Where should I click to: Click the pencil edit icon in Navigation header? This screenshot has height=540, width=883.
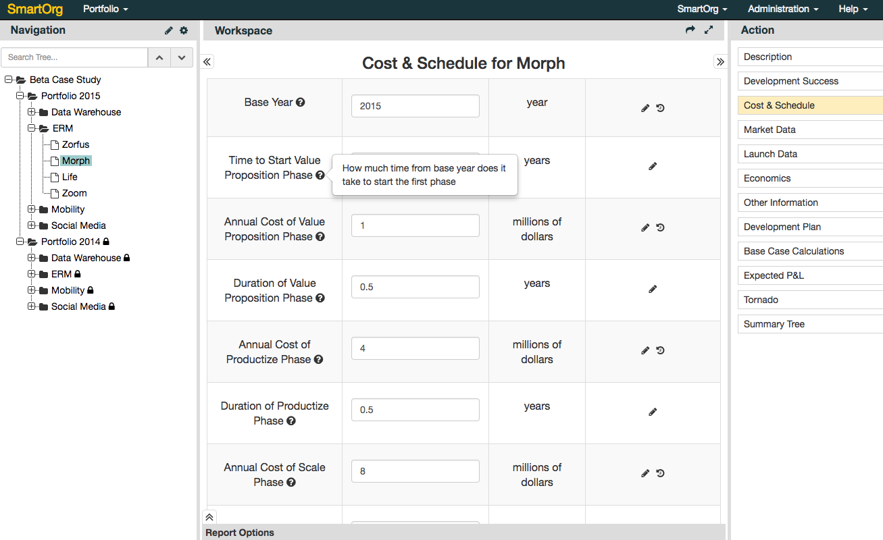169,30
